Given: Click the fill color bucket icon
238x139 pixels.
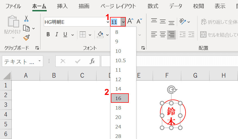Looking at the screenshot, I should [100, 35].
